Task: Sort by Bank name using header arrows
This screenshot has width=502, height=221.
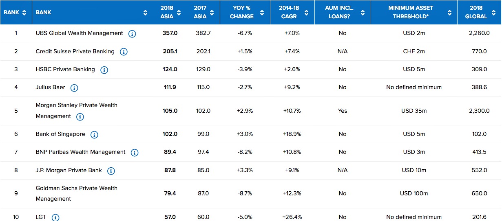Action: [x=146, y=13]
